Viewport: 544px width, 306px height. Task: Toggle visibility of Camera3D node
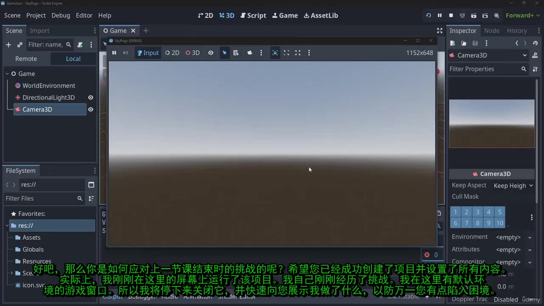coord(91,109)
